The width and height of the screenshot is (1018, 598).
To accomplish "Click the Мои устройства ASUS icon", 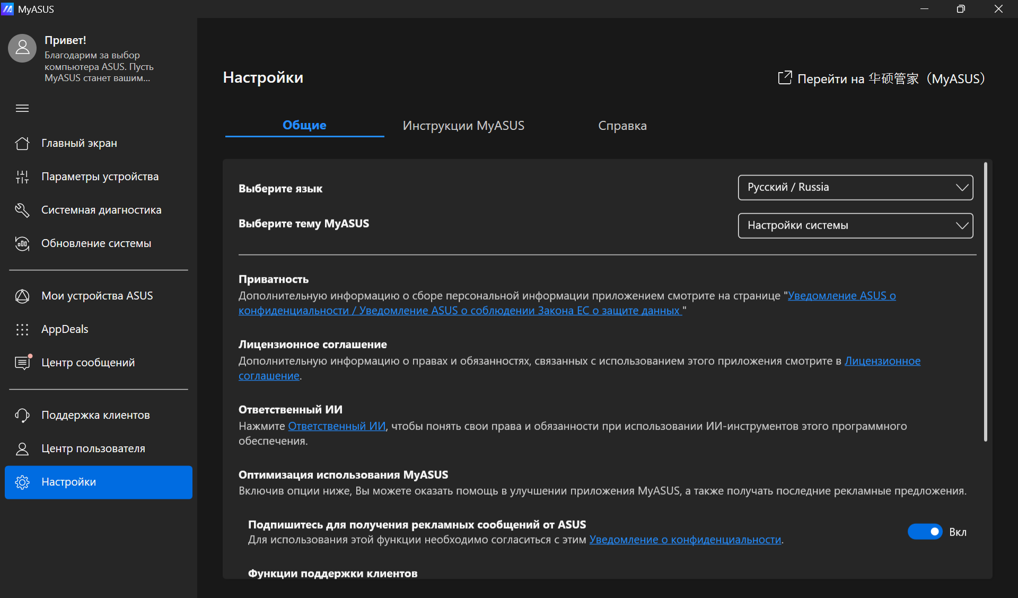I will [22, 296].
